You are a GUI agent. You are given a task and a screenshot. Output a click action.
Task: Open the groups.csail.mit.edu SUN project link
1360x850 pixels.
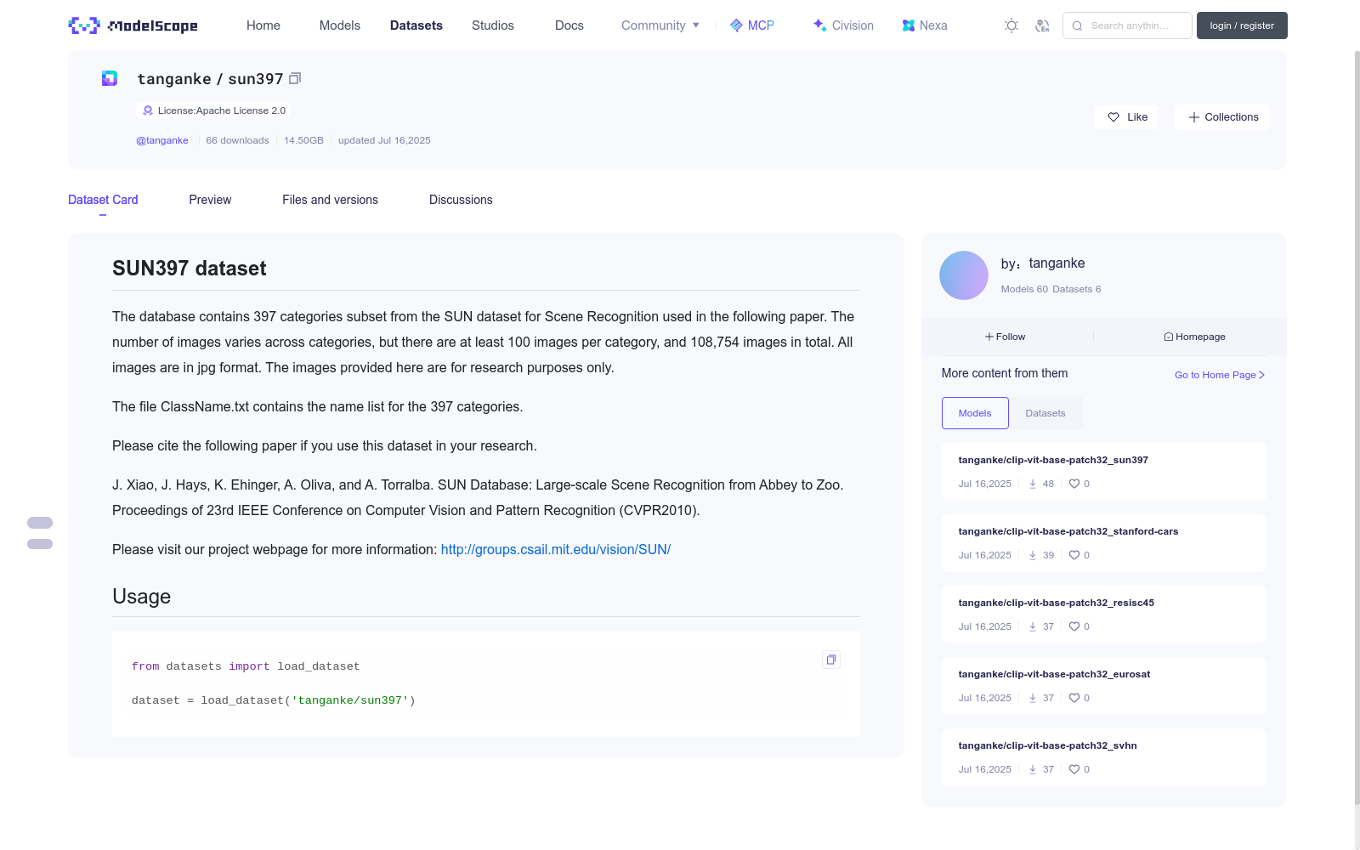556,549
